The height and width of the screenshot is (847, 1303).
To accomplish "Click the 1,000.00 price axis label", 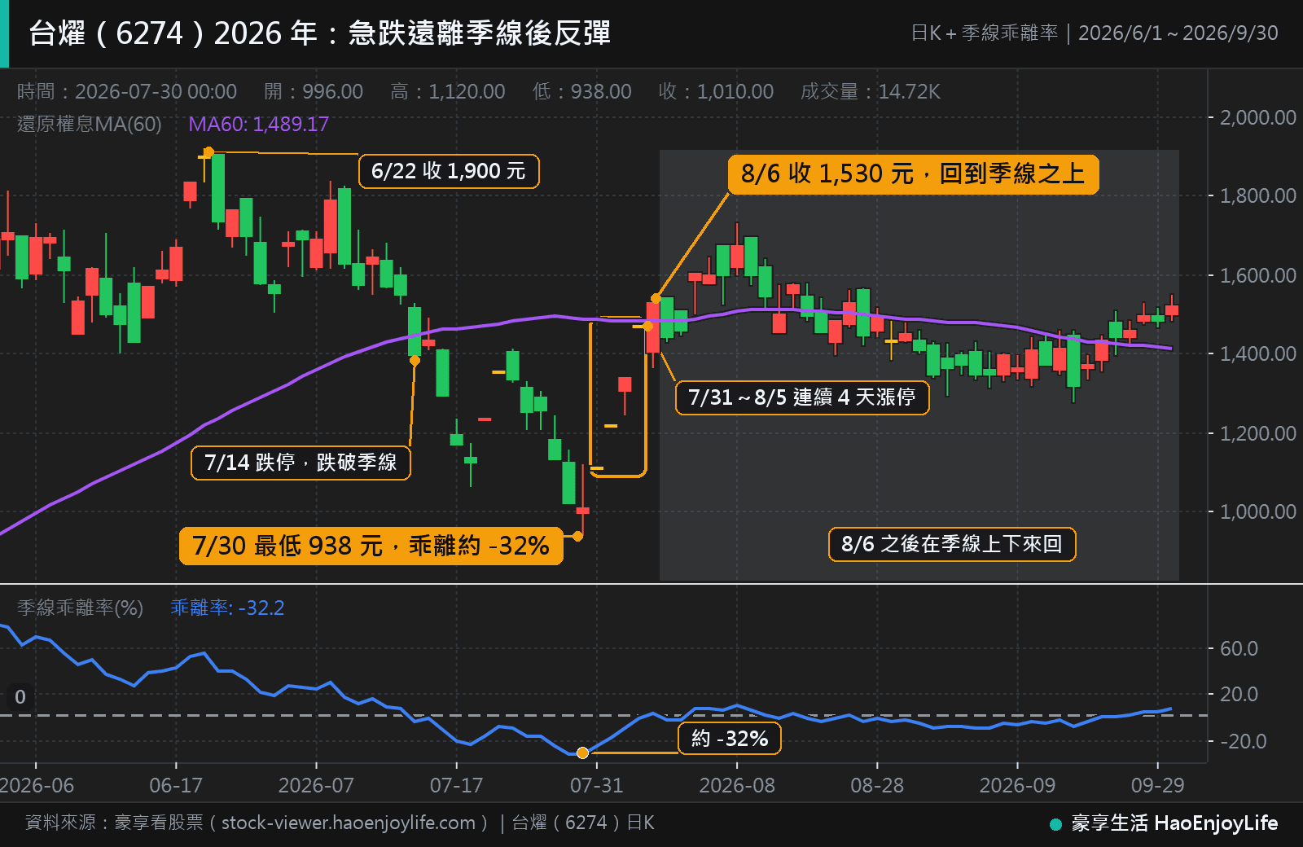I will coord(1257,511).
